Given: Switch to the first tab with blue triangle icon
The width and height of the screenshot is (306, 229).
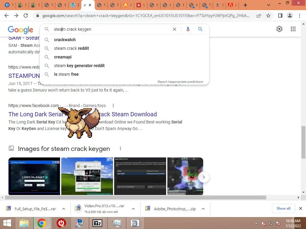Looking at the screenshot, I should click(x=9, y=5).
